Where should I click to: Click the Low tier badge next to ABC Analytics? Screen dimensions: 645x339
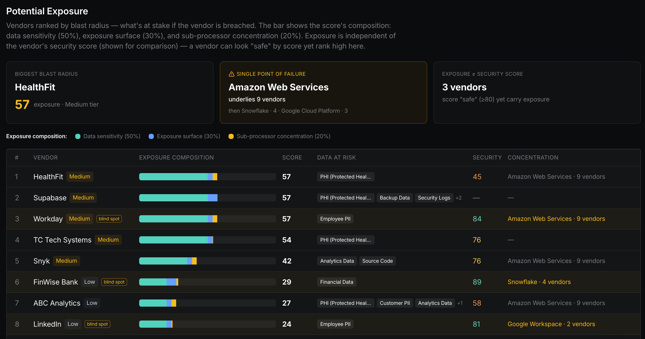[92, 303]
